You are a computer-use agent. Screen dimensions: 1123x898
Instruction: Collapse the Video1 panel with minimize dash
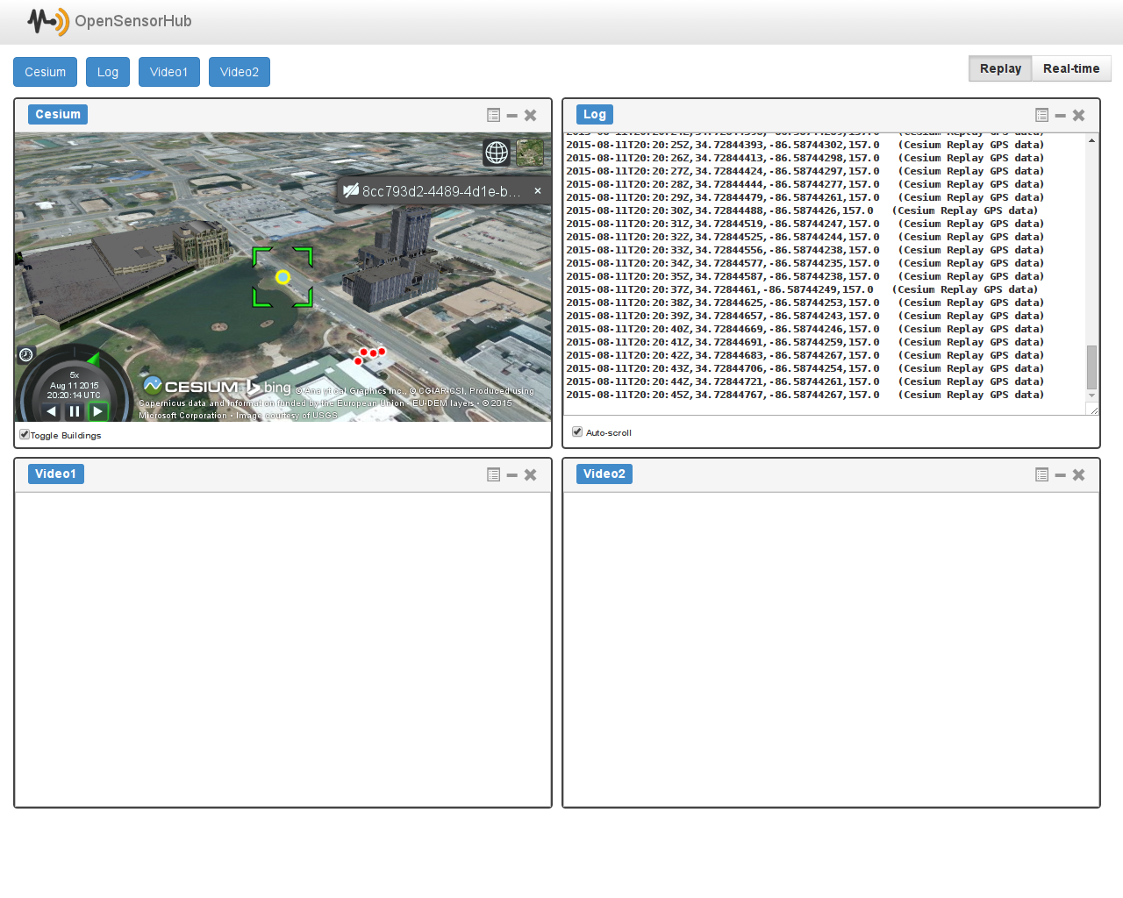(x=511, y=474)
